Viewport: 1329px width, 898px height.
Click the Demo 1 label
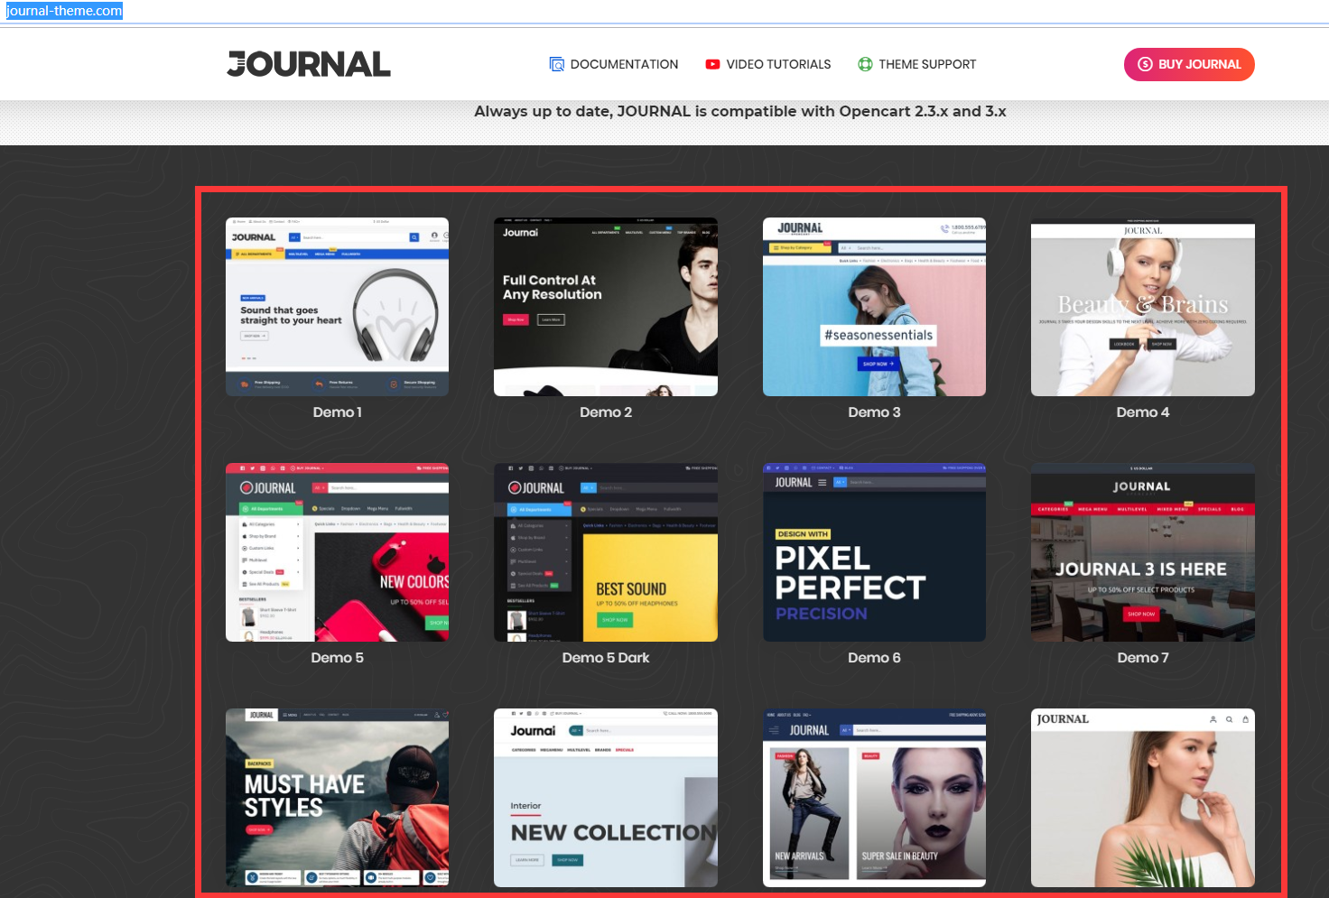click(337, 412)
